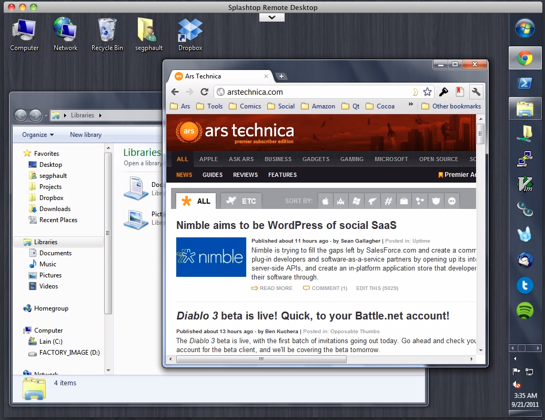Sort by the shield icon filter

click(436, 201)
